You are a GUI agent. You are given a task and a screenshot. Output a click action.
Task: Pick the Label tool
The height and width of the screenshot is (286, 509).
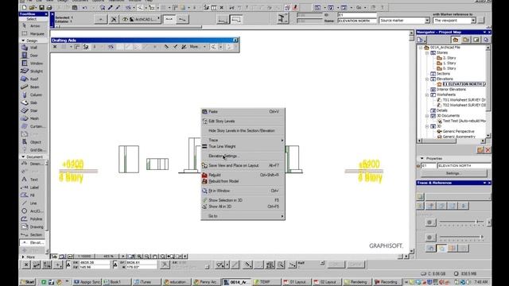coord(33,187)
